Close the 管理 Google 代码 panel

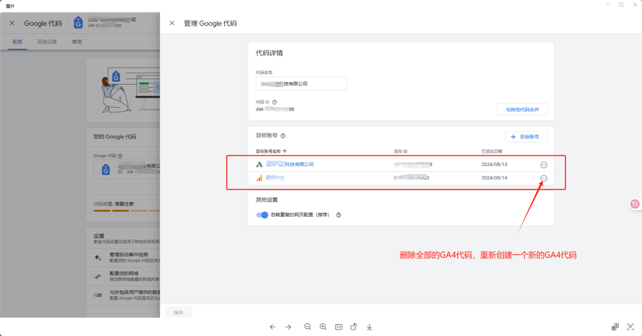click(172, 23)
